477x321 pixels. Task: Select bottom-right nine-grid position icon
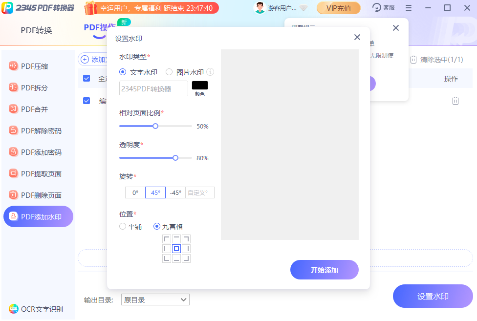(x=186, y=258)
